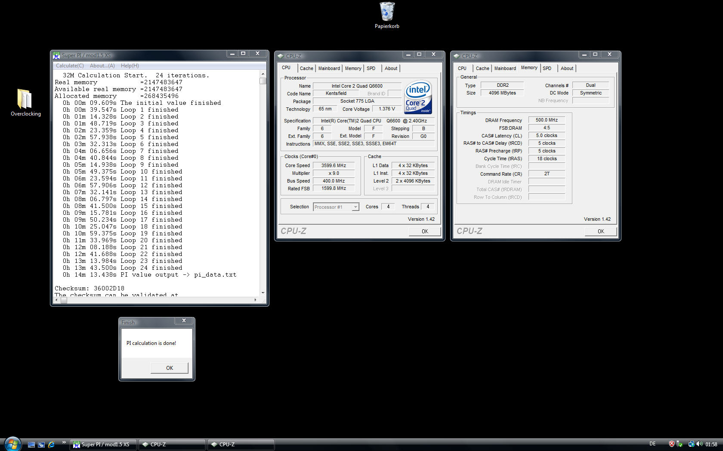The height and width of the screenshot is (451, 723).
Task: Click the Show Desktop quick launch icon
Action: [31, 445]
